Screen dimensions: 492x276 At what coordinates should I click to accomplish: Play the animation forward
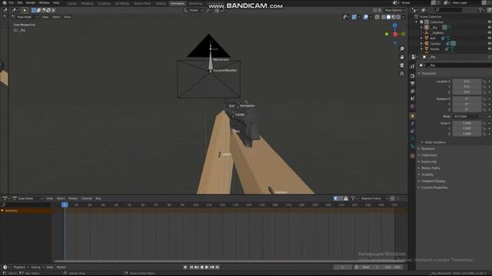pos(207,268)
